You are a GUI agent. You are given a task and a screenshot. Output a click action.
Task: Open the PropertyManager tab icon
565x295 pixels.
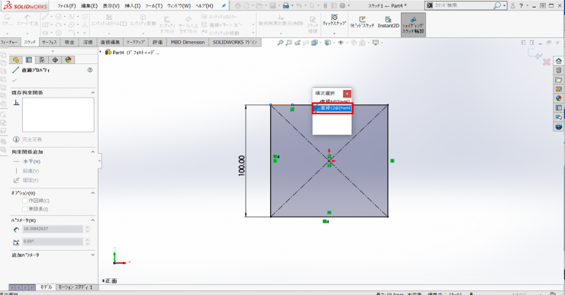(29, 59)
